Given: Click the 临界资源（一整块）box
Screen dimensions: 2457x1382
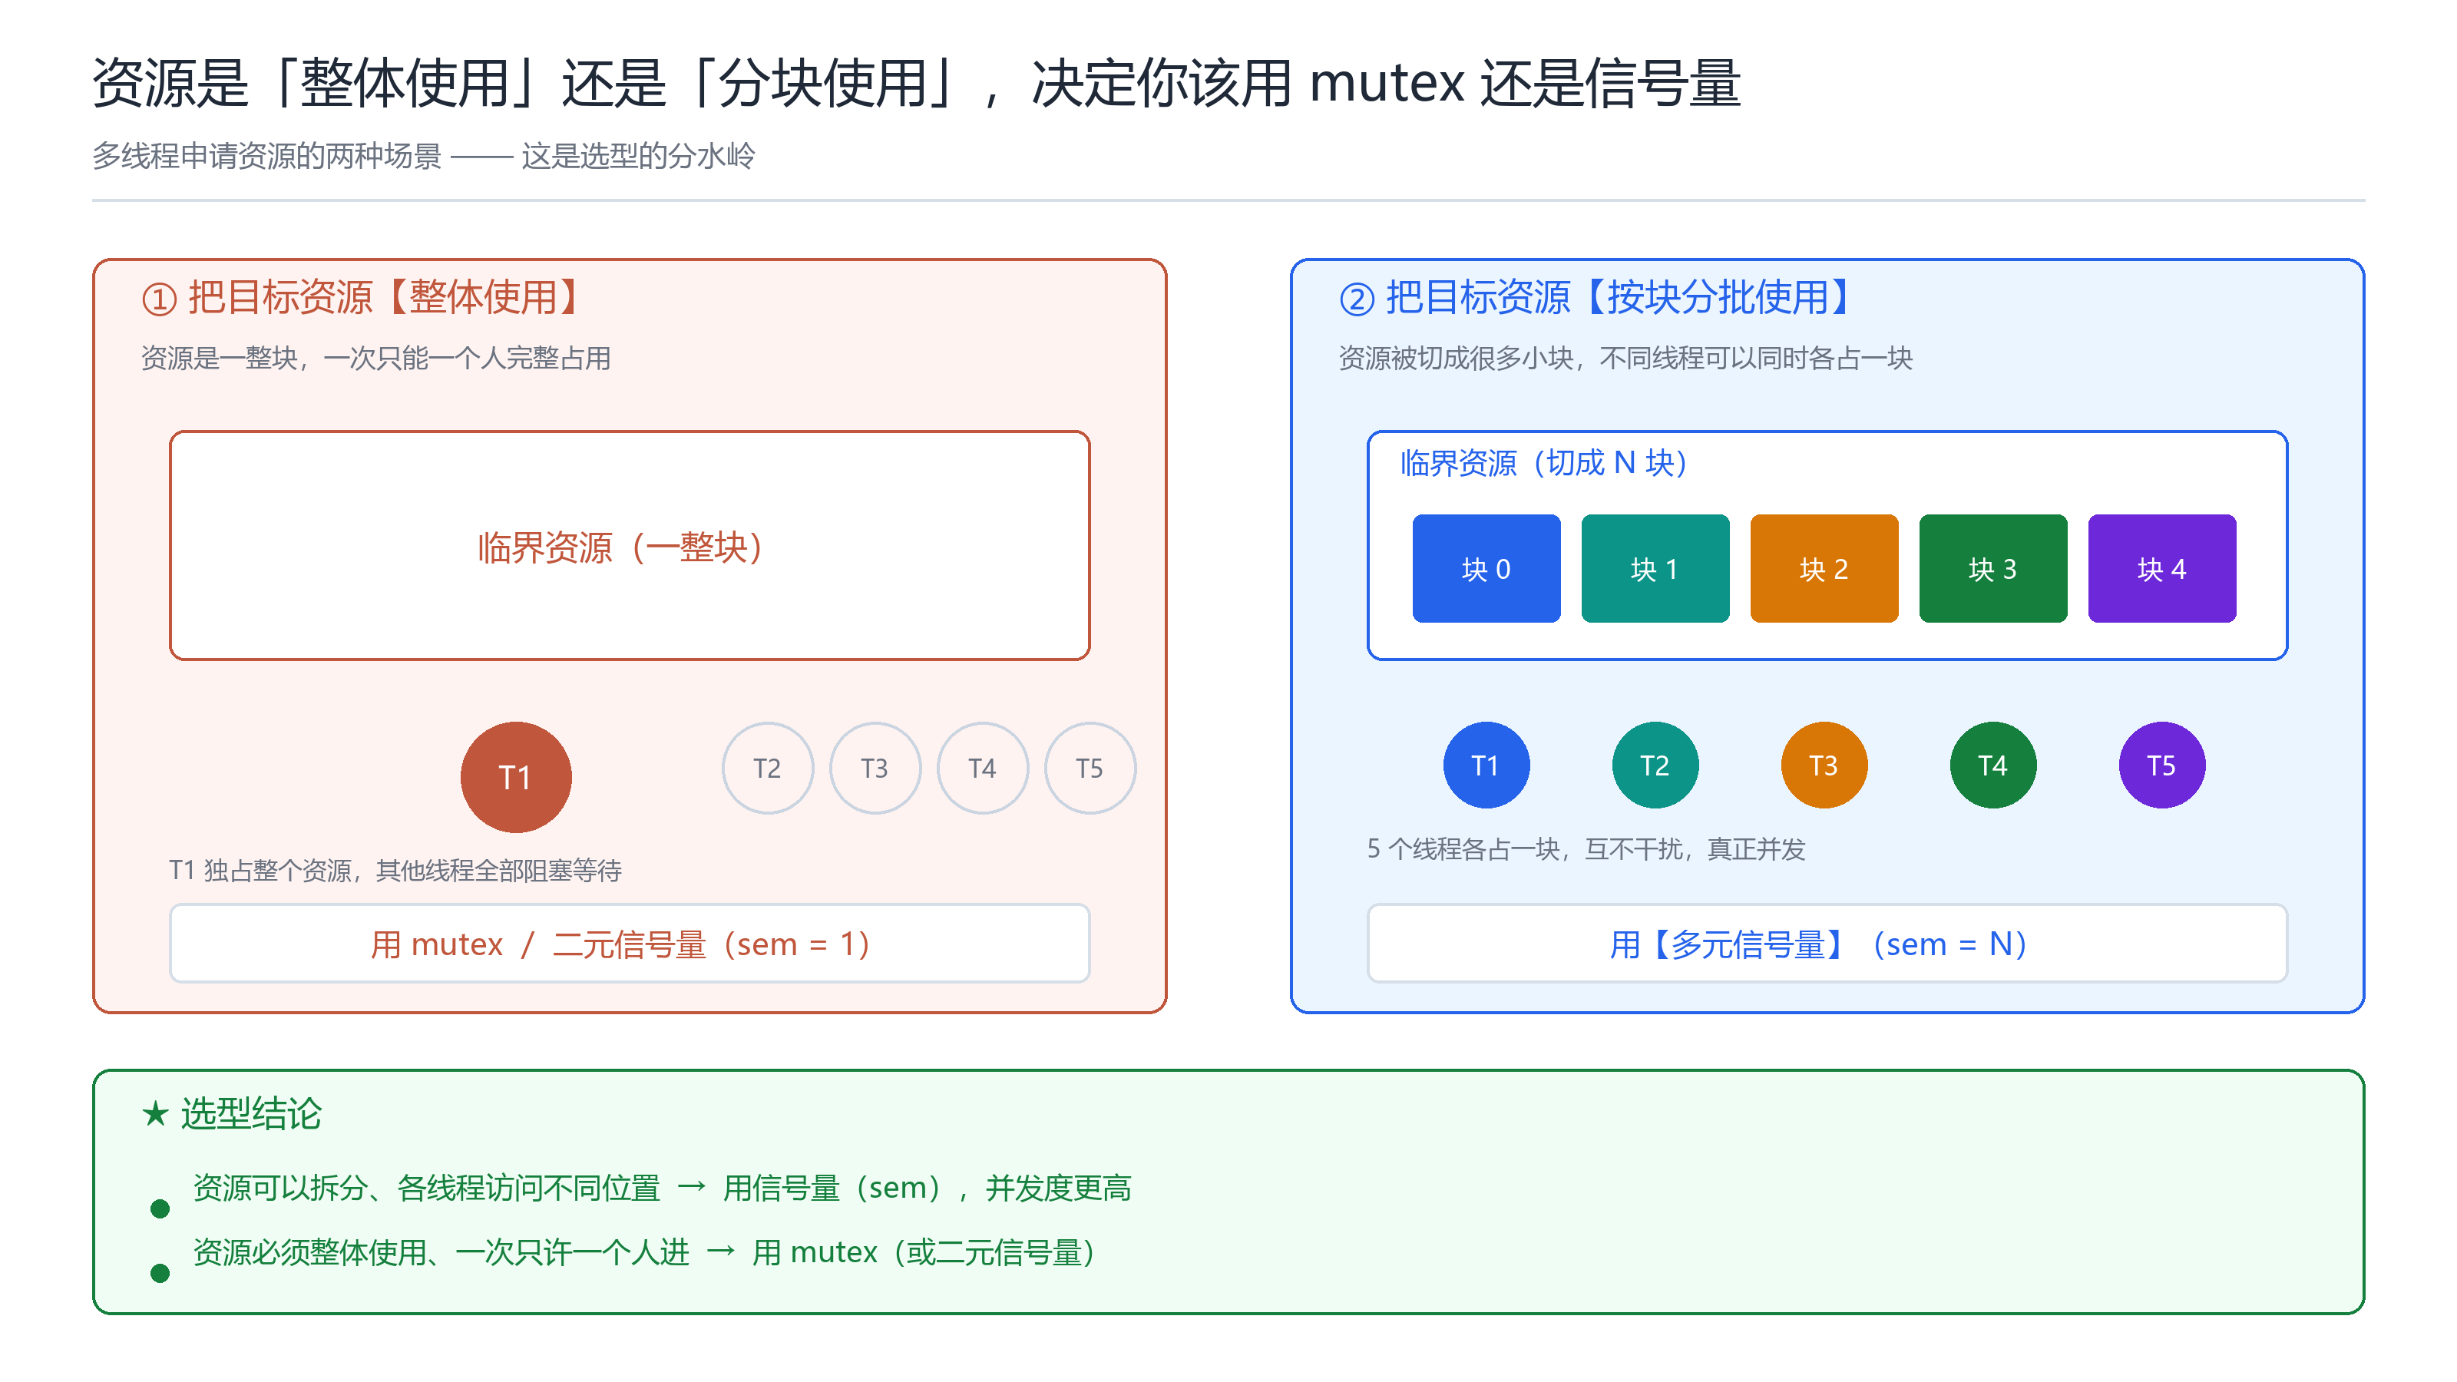Looking at the screenshot, I should click(630, 546).
